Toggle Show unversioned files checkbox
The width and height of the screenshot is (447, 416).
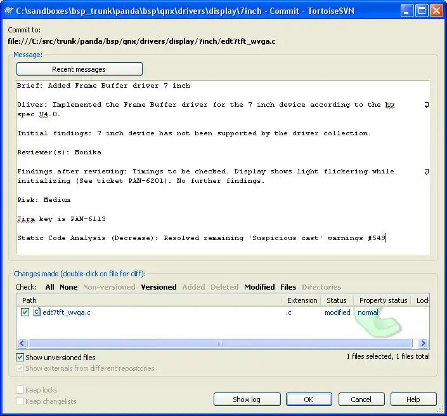click(20, 357)
